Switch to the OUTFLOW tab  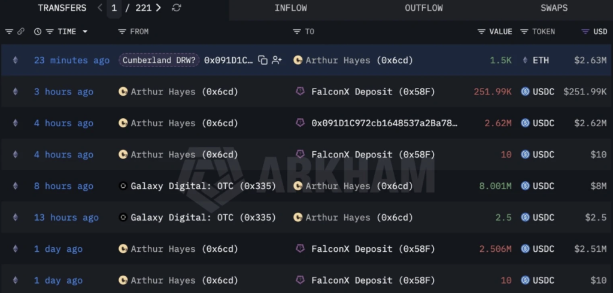click(424, 8)
